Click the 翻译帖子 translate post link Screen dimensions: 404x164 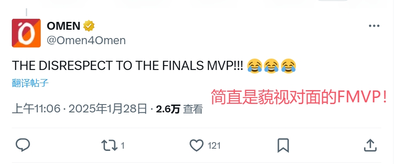pyautogui.click(x=30, y=83)
